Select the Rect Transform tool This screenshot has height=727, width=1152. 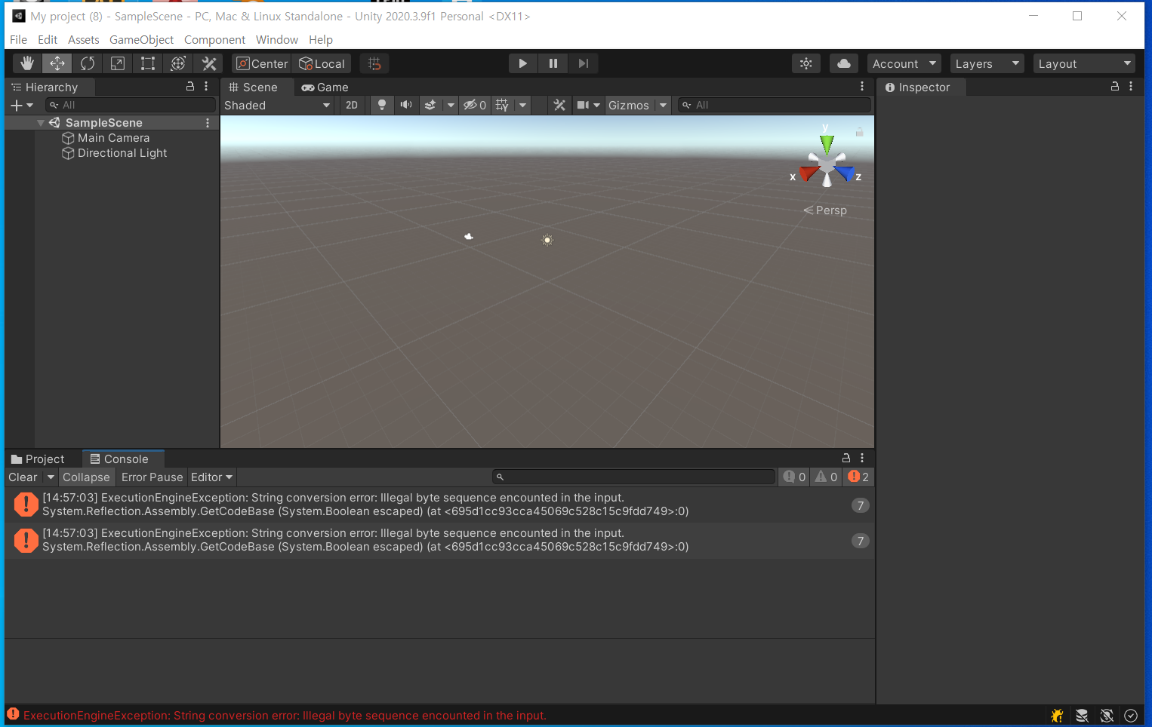click(147, 63)
